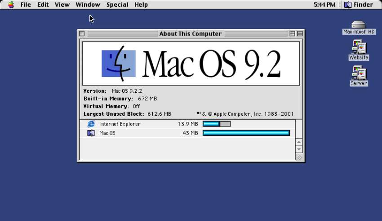The height and width of the screenshot is (221, 382).
Task: Open the Help menu
Action: click(x=141, y=5)
